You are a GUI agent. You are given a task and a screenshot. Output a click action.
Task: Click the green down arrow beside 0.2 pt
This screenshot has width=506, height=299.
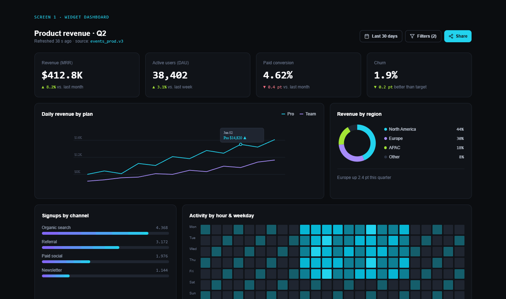click(375, 87)
